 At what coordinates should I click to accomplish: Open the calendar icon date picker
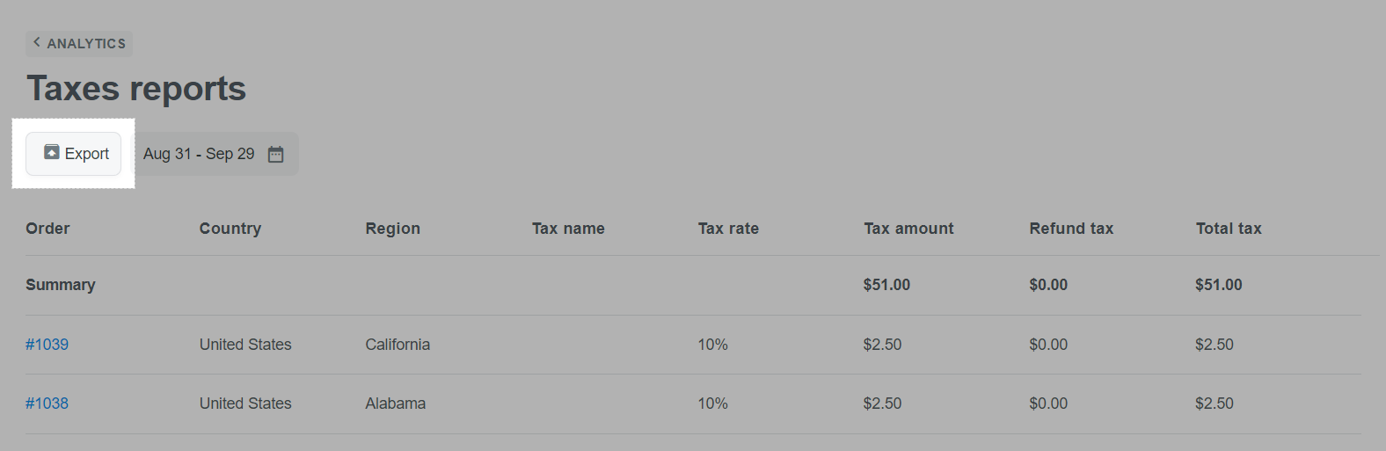coord(275,154)
